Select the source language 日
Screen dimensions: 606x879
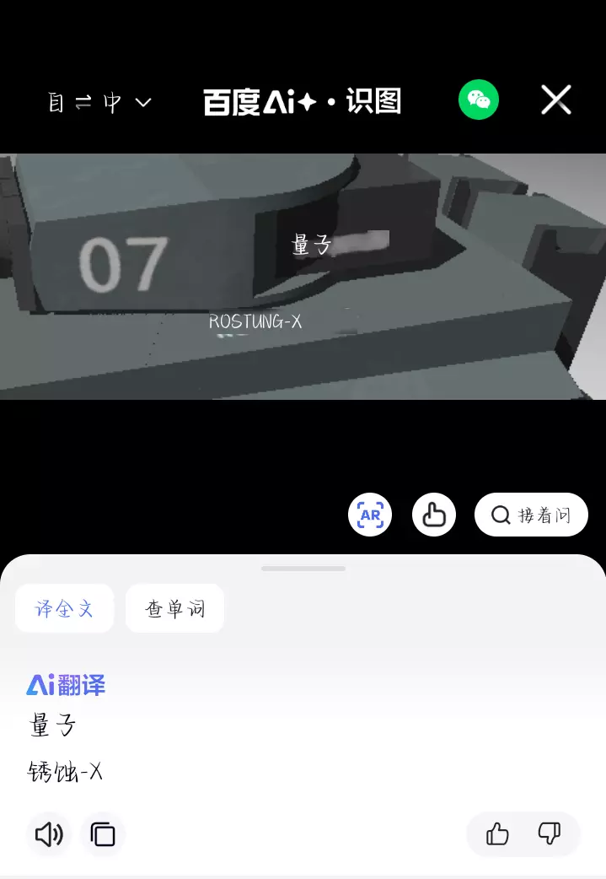click(56, 103)
